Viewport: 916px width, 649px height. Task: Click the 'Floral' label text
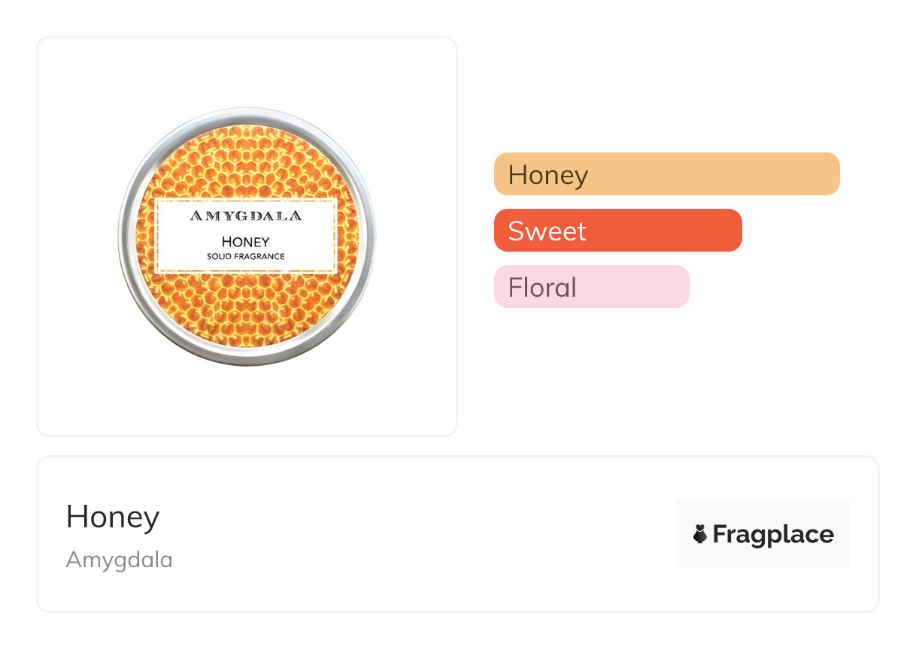[541, 287]
